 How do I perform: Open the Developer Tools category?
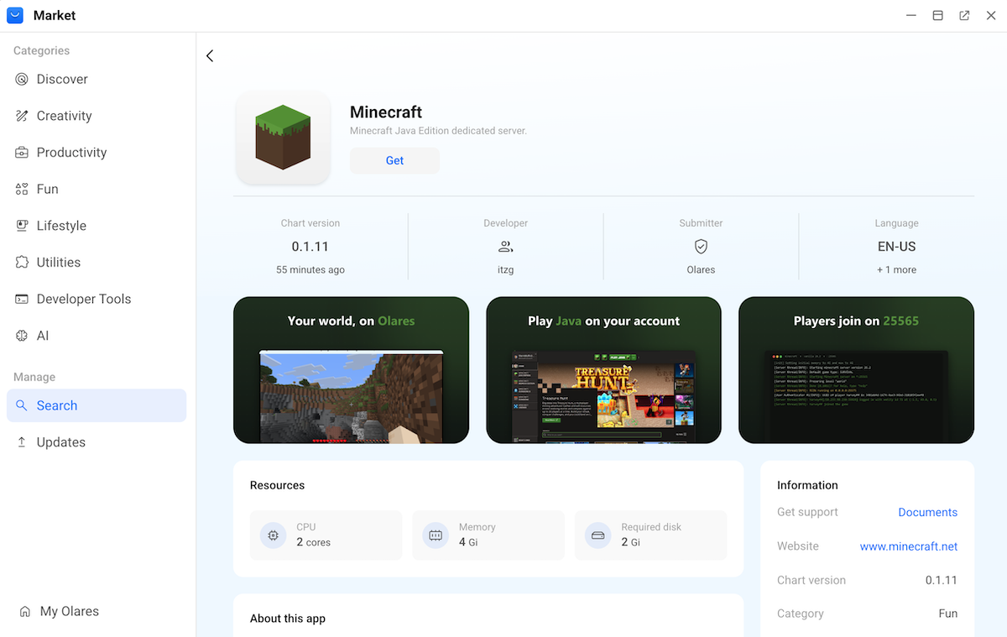84,299
